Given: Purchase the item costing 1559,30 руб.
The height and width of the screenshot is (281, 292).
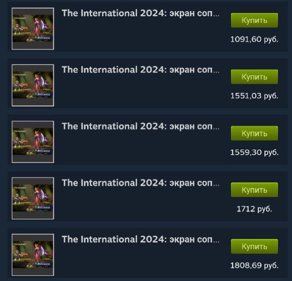Looking at the screenshot, I should coord(254,133).
